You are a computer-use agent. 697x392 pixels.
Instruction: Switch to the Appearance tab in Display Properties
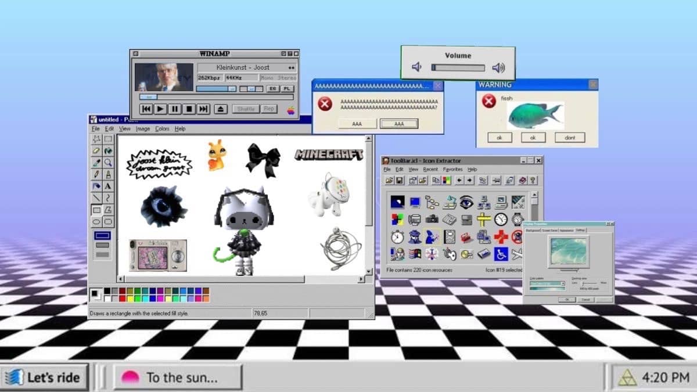[x=567, y=231]
